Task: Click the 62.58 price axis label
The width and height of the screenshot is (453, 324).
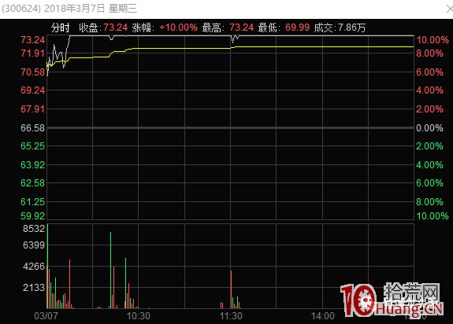Action: coord(32,183)
